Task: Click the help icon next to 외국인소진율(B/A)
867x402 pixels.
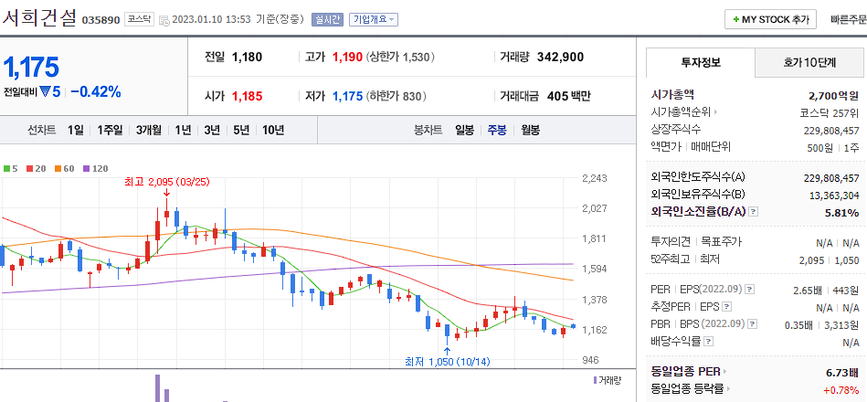Action: (x=753, y=211)
